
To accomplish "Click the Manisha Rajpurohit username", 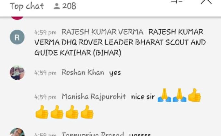I will [94, 97].
